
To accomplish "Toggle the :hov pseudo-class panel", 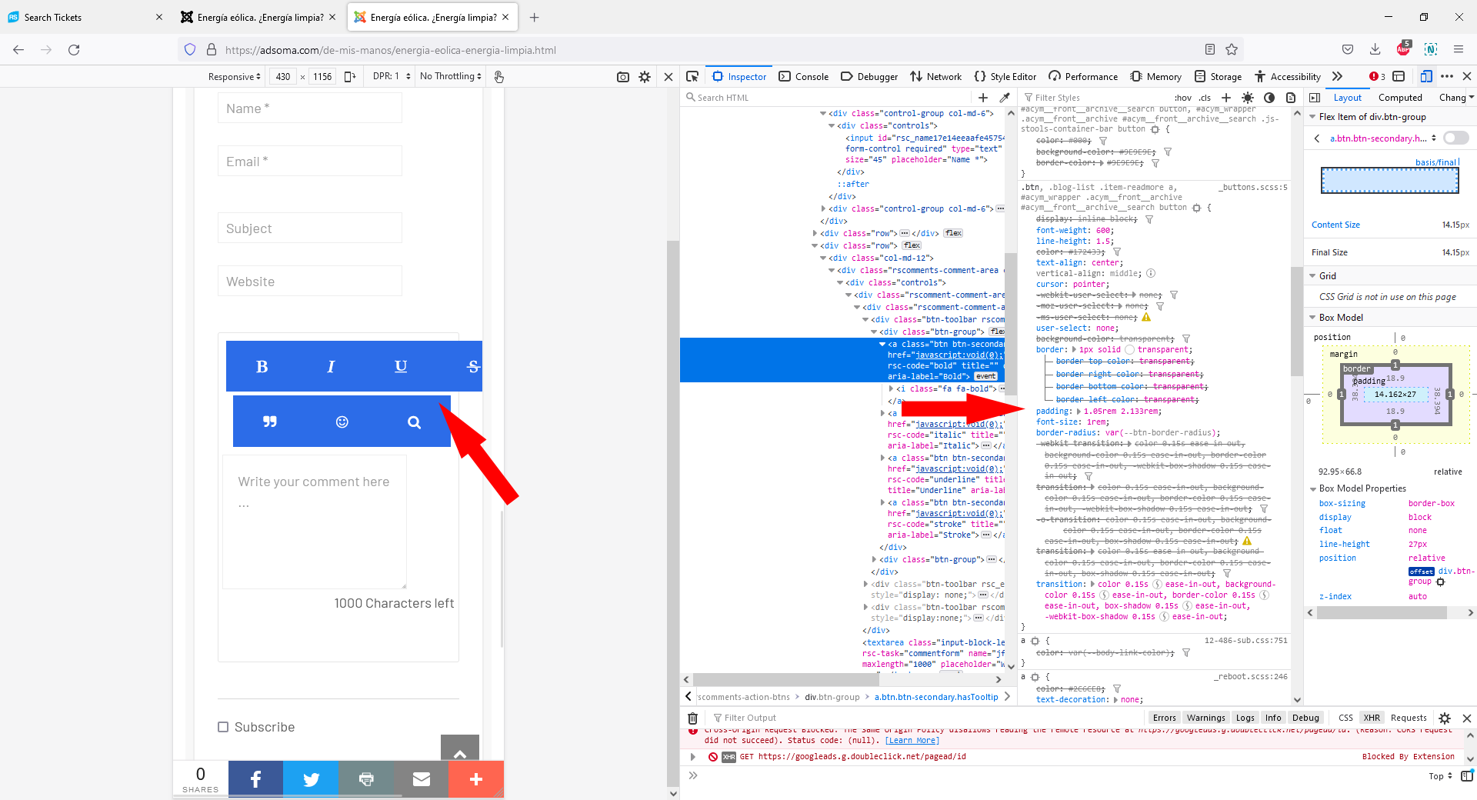I will (1182, 98).
